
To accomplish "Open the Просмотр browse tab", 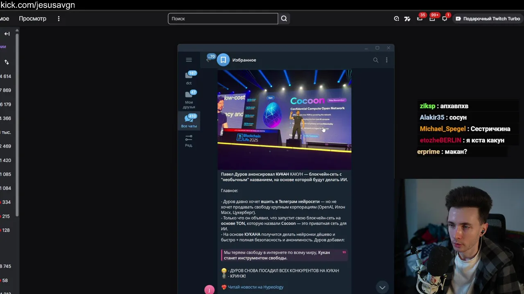I will click(32, 18).
